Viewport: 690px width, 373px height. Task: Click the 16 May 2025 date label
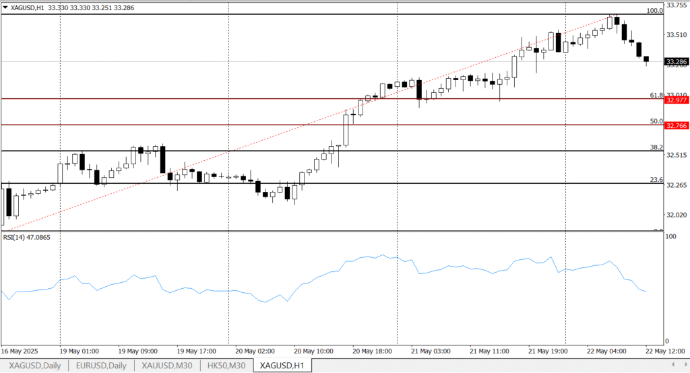[21, 351]
